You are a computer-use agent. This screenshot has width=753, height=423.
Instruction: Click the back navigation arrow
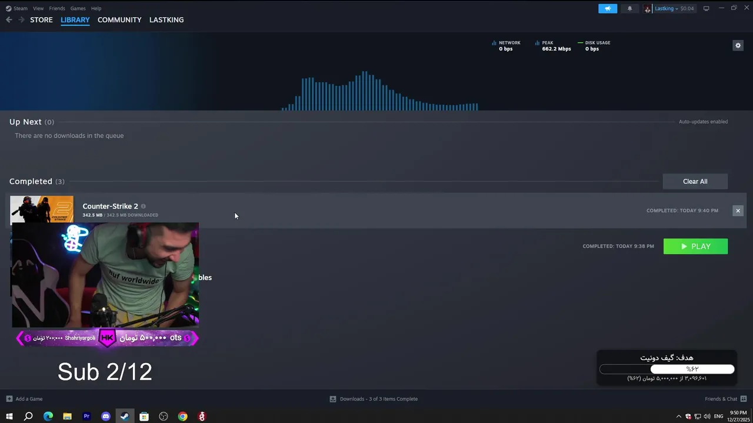coord(9,20)
